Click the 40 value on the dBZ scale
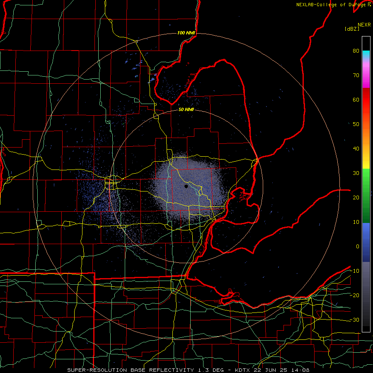 pos(356,149)
